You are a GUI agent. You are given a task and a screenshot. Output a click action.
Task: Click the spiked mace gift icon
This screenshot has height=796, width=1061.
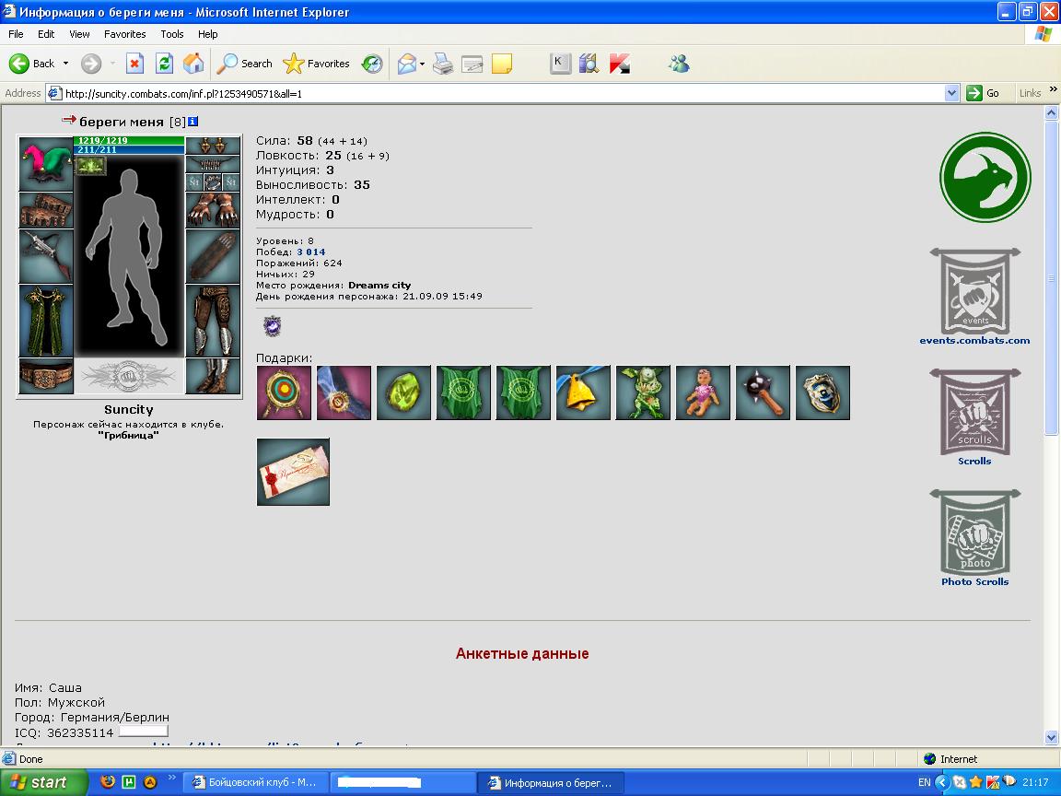pos(763,392)
